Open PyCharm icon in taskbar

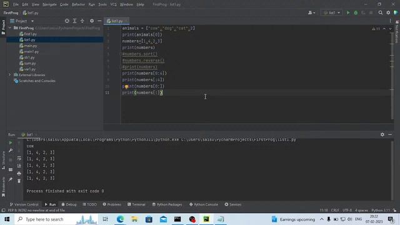206,219
